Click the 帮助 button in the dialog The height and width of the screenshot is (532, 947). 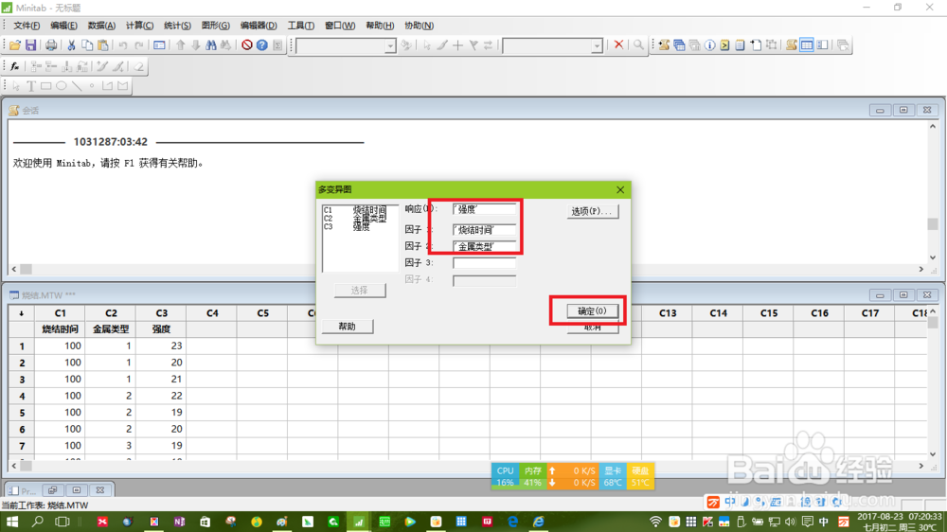pyautogui.click(x=348, y=327)
